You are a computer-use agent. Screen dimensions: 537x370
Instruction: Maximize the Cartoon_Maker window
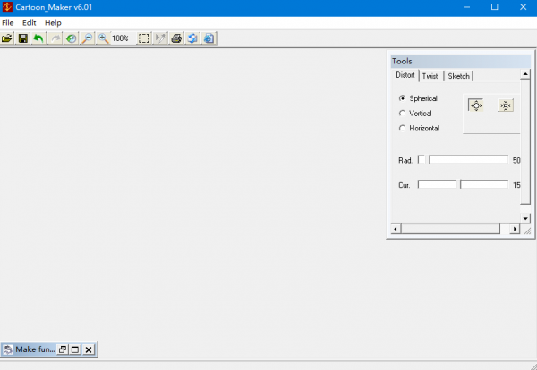(495, 7)
